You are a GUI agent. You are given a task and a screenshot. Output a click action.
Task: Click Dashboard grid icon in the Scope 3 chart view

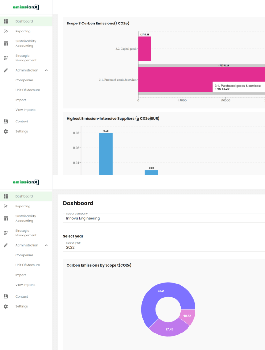click(6, 21)
